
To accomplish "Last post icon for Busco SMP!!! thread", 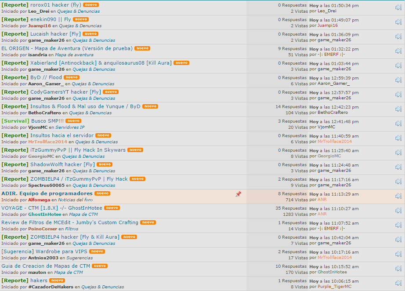I will [398, 123].
